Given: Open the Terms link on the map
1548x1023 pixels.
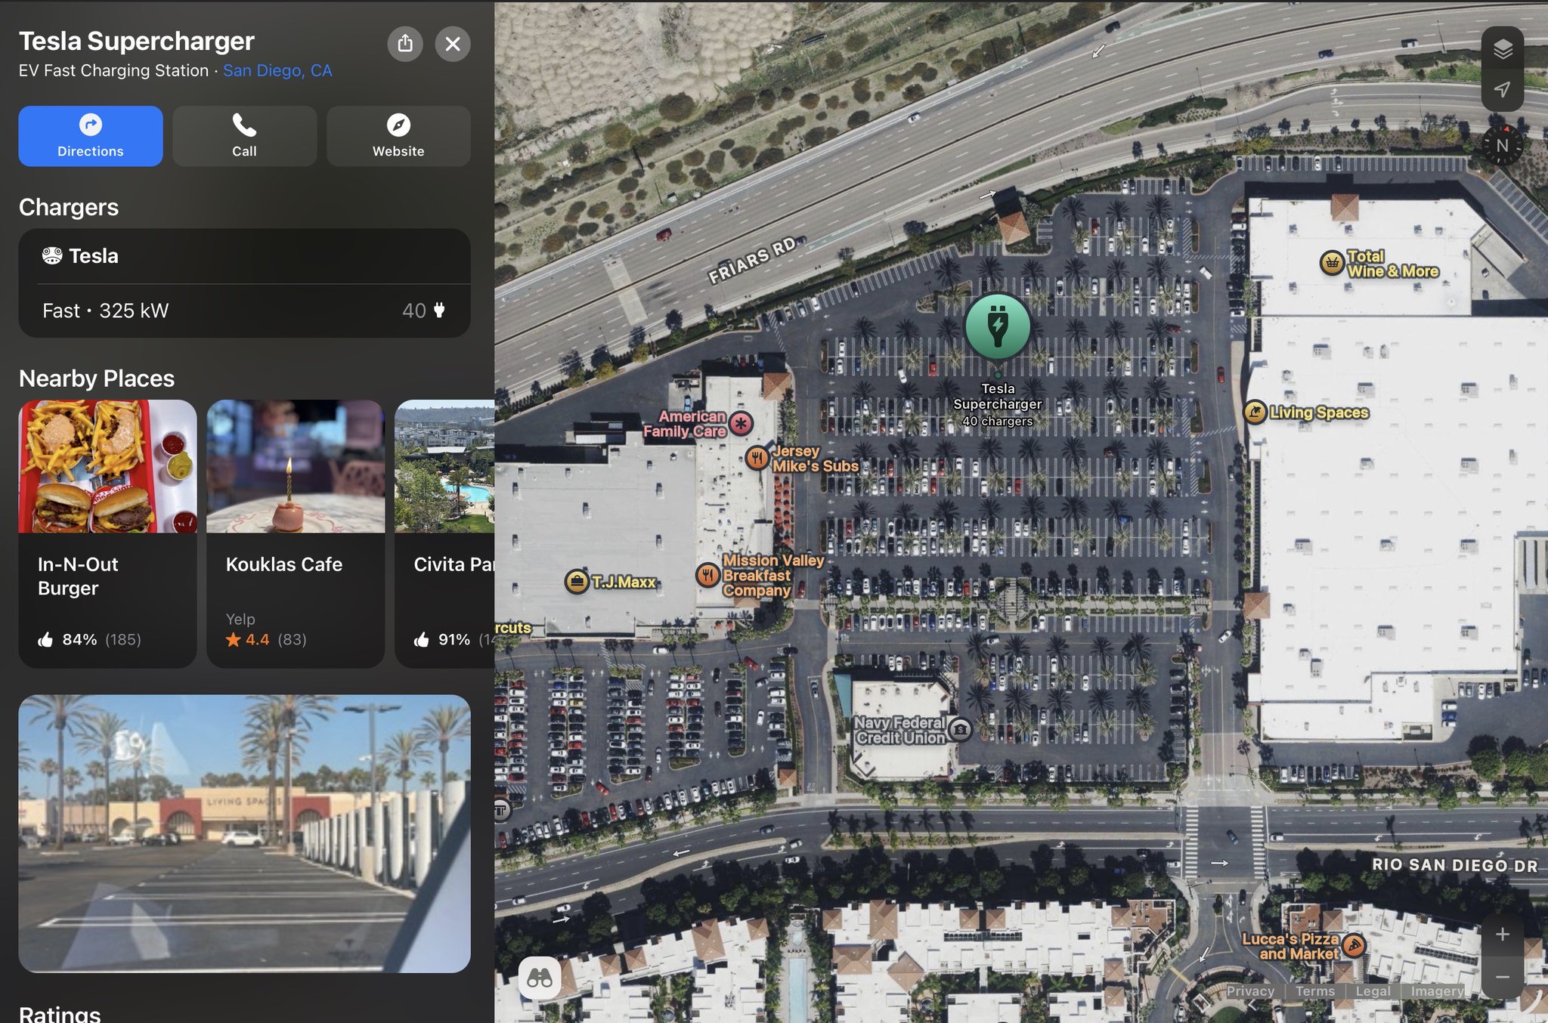Looking at the screenshot, I should (x=1315, y=991).
